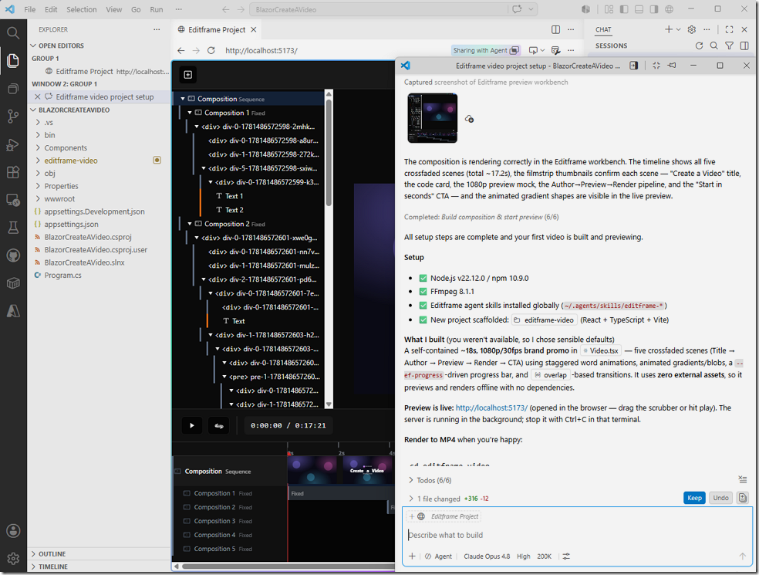759x575 pixels.
Task: Open configure tools icon in chat input
Action: [x=566, y=556]
